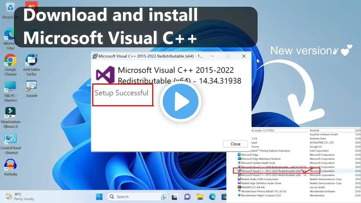Open the Control Panel shortcut icon
Viewport: 361px width, 203px height.
coord(10,144)
